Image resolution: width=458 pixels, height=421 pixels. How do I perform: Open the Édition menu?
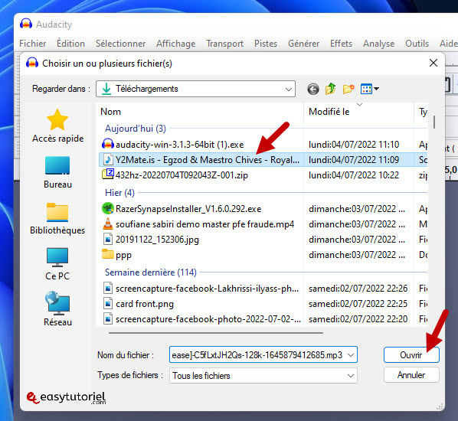point(70,44)
